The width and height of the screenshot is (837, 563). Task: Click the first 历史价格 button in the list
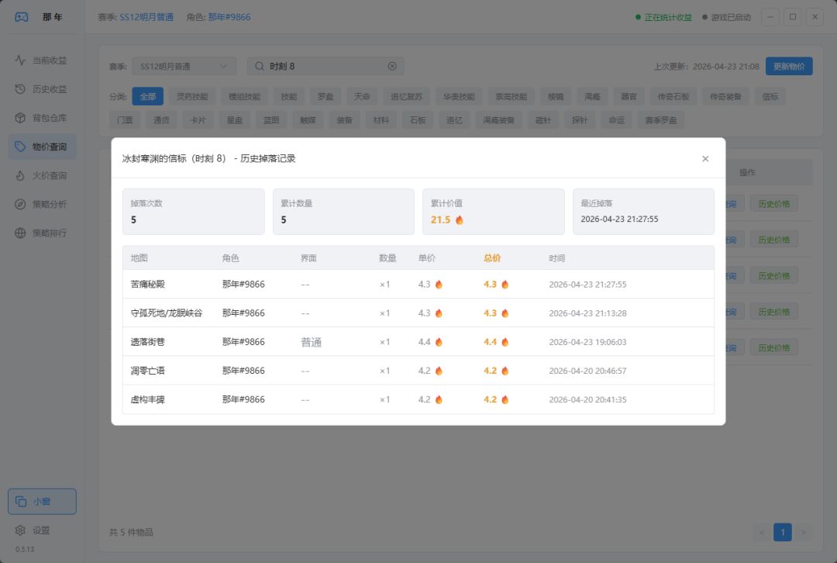(773, 205)
